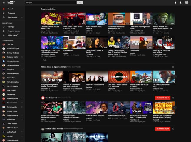Open GHOST IN THE SHELL video title
The height and width of the screenshot is (142, 191).
(161, 51)
